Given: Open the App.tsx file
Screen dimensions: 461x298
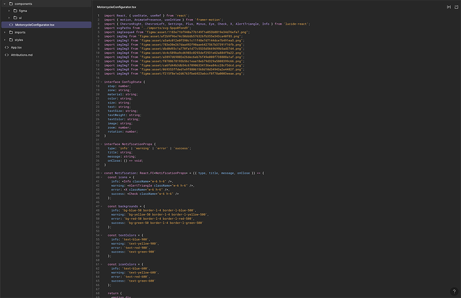Looking at the screenshot, I should point(17,47).
